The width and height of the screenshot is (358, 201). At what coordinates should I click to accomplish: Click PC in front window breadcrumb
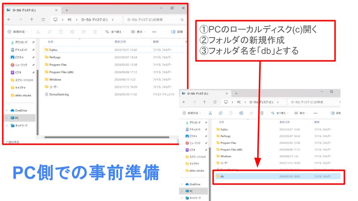click(239, 102)
